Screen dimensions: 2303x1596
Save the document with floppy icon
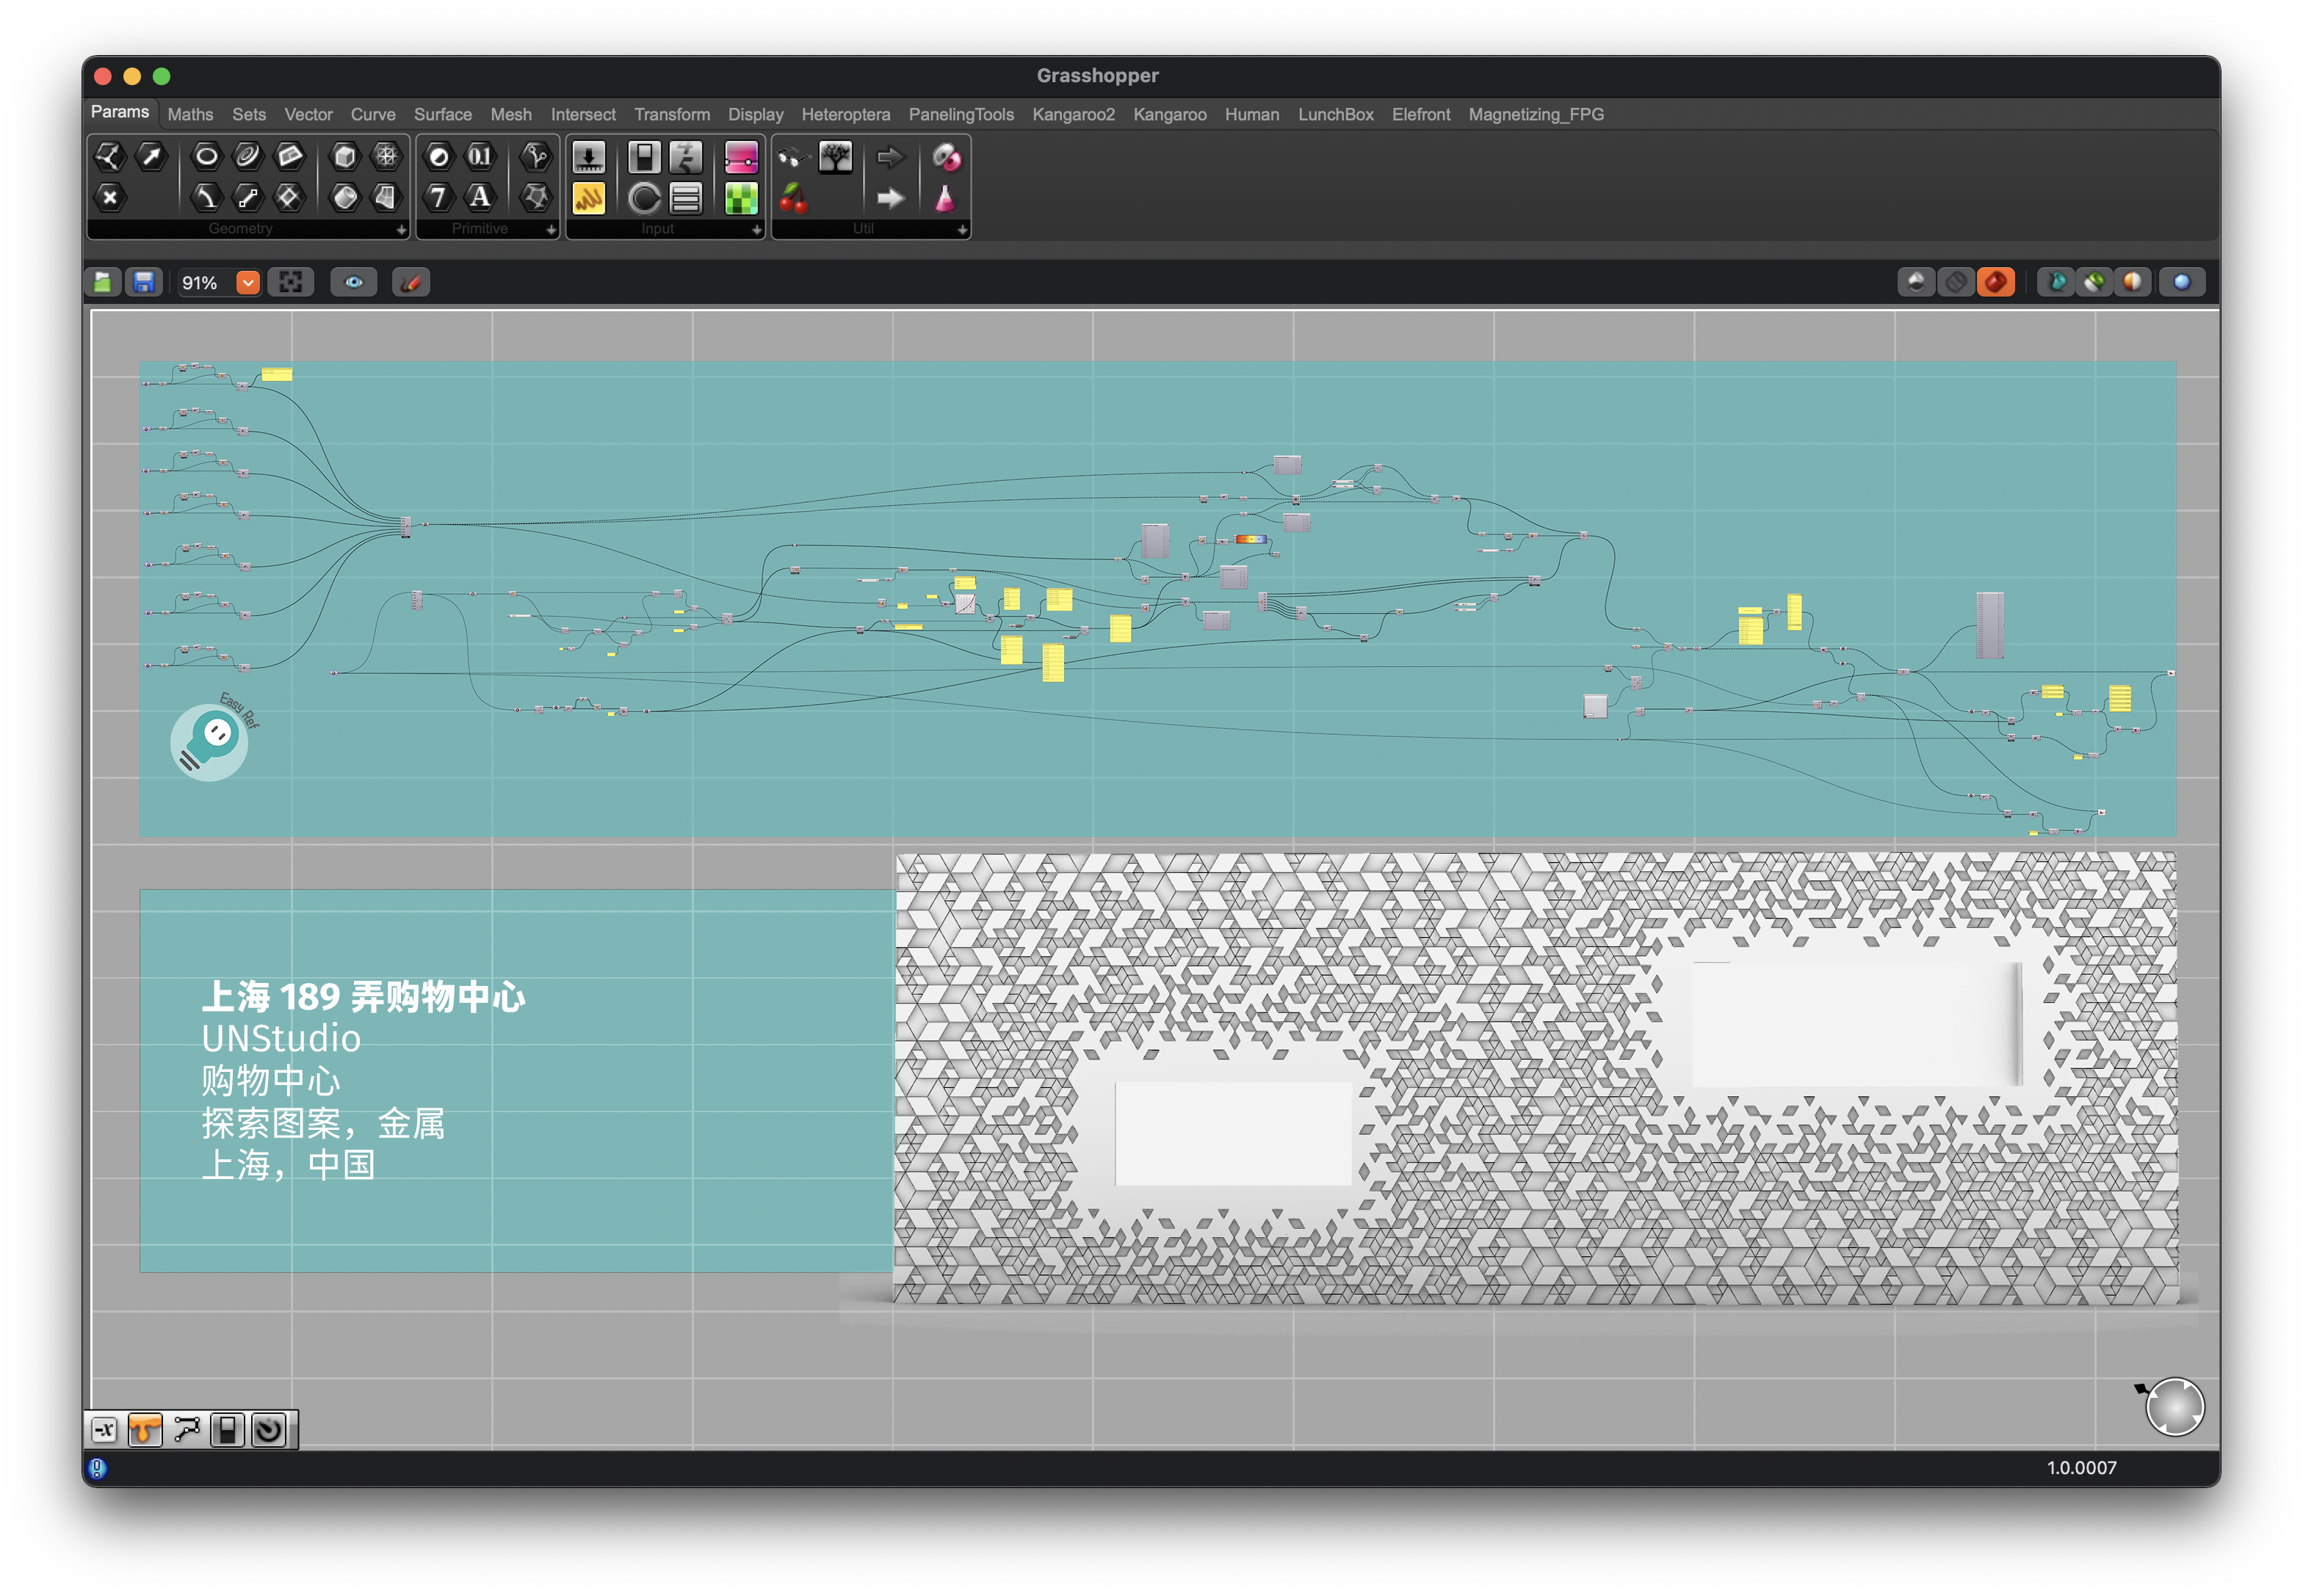[x=144, y=283]
